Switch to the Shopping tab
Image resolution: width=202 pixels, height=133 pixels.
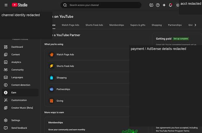click(157, 25)
